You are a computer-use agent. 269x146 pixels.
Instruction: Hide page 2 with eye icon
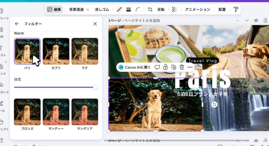point(256,141)
